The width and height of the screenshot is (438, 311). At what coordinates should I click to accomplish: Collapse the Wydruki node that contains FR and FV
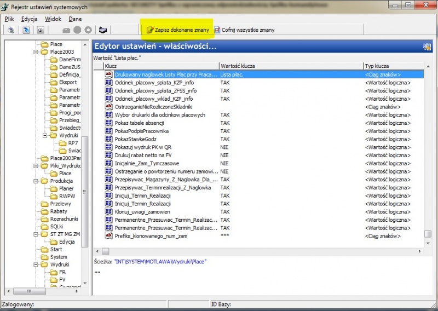click(x=36, y=264)
